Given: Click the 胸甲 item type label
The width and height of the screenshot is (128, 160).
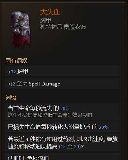Looking at the screenshot, I should pos(46,20).
